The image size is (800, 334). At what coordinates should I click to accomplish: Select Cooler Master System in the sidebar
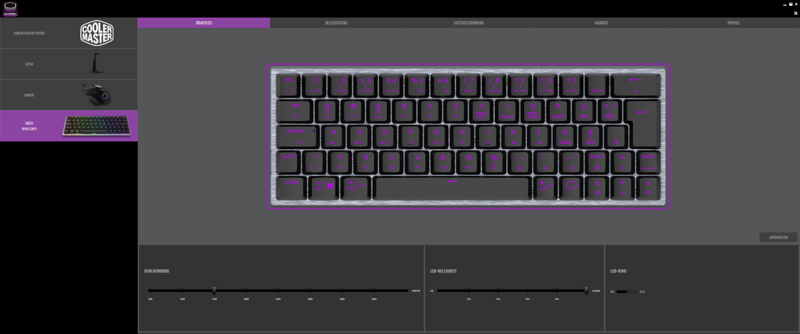pyautogui.click(x=69, y=33)
